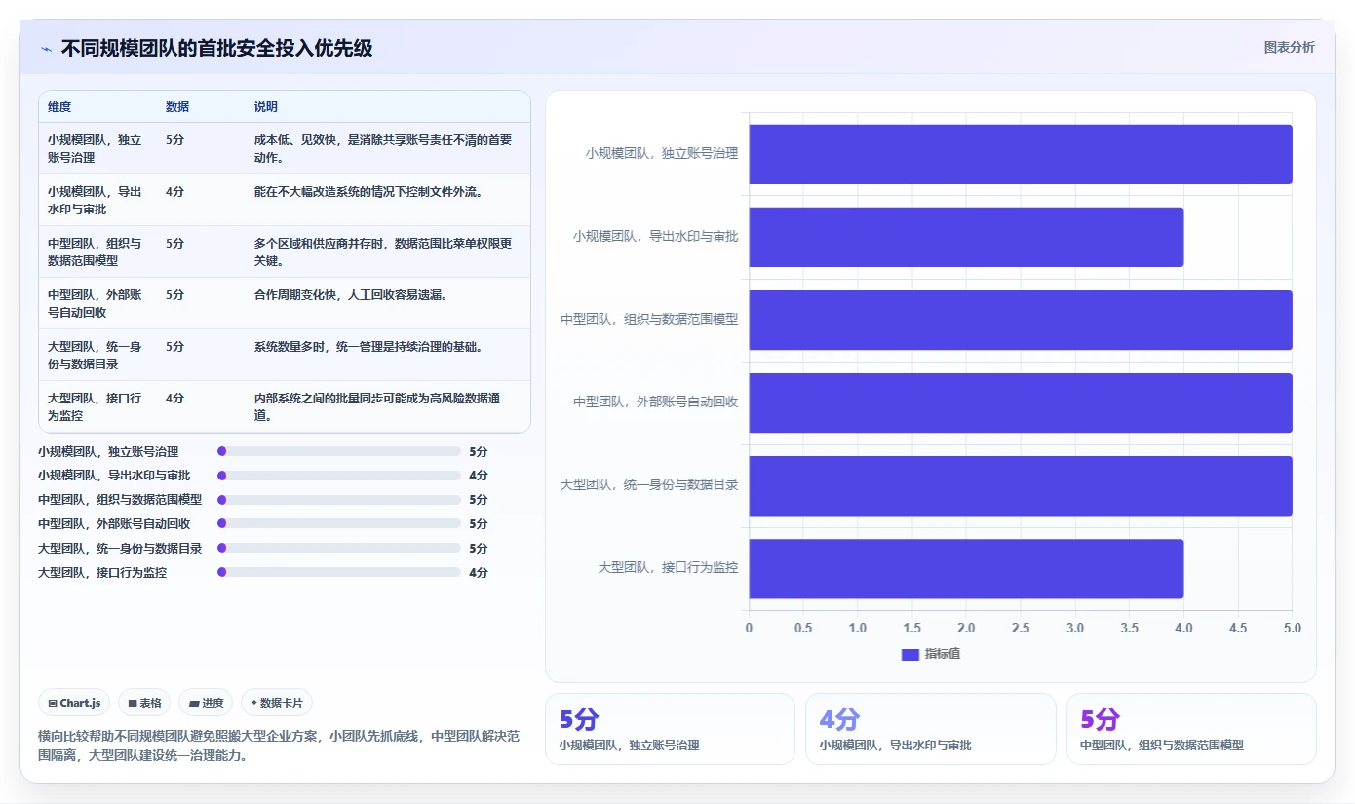Click the page title 不同规模团队的首批安全投入优先级
The width and height of the screenshot is (1355, 804).
[216, 49]
